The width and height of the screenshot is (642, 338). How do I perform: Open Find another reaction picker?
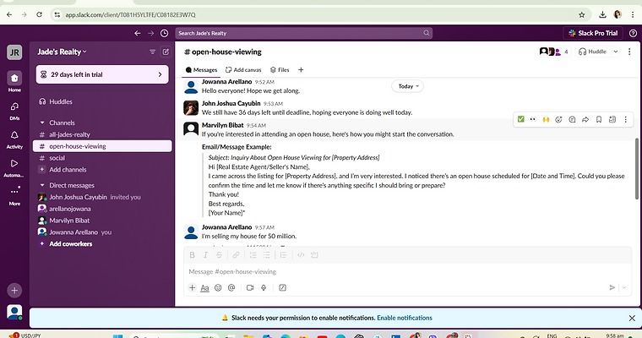558,119
